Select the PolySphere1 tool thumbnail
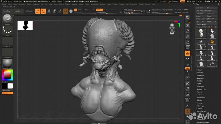 [x=212, y=48]
